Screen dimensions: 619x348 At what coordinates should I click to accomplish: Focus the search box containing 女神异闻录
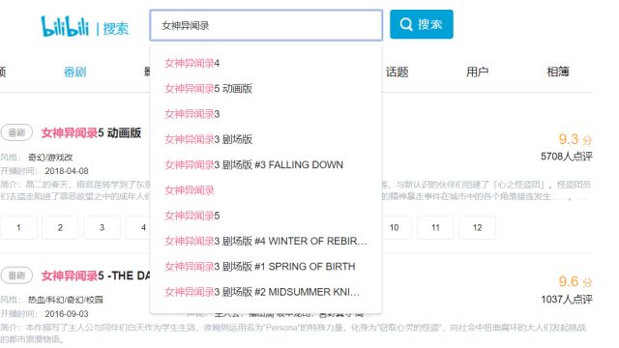point(266,26)
